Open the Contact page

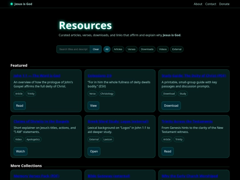pyautogui.click(x=211, y=4)
